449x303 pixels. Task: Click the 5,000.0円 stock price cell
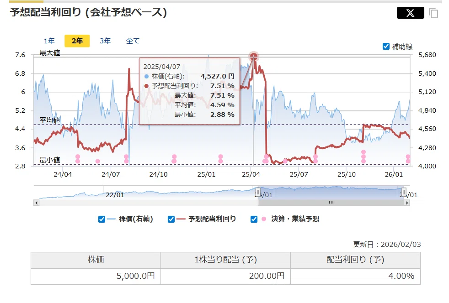tap(96, 277)
